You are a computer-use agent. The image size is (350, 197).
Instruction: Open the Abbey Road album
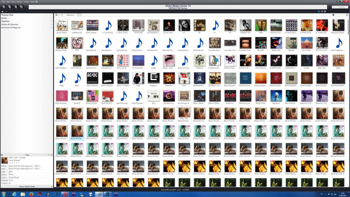point(62,43)
